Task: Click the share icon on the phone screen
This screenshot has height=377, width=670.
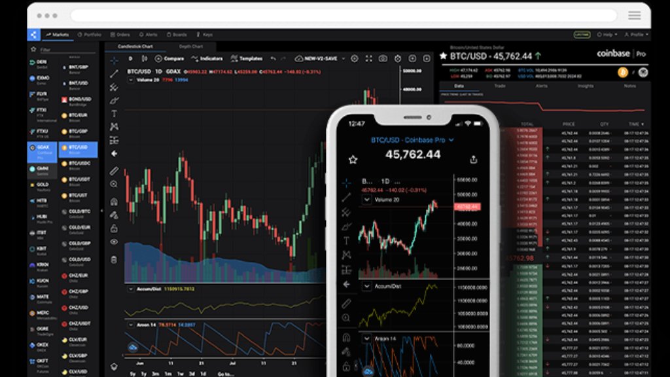Action: (x=473, y=160)
